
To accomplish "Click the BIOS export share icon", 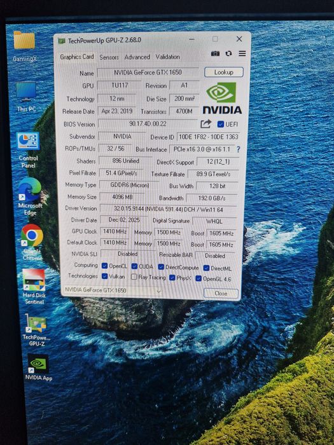I will (206, 124).
